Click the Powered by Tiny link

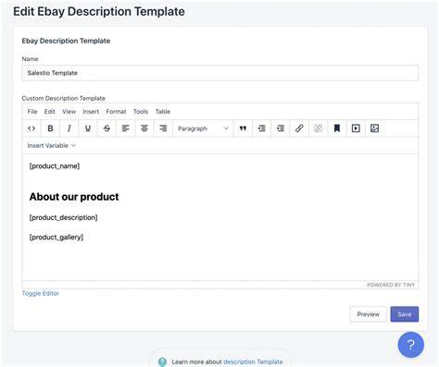(x=391, y=285)
